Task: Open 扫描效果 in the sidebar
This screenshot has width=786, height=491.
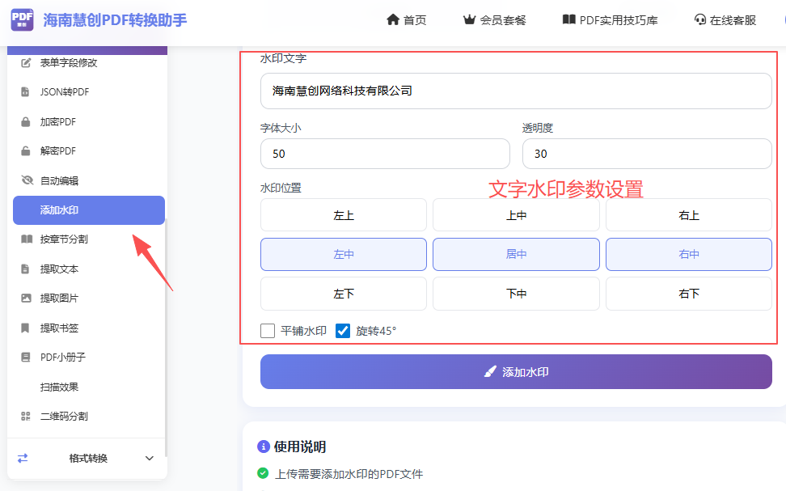Action: 89,387
